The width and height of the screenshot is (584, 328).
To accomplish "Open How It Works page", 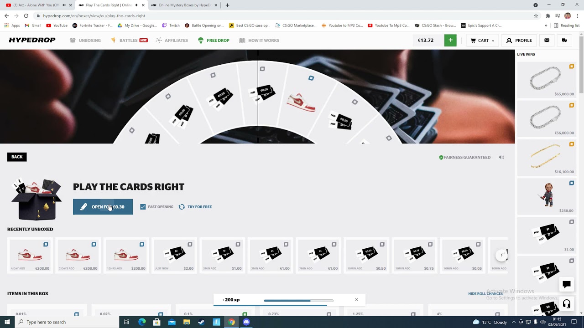I will [259, 40].
